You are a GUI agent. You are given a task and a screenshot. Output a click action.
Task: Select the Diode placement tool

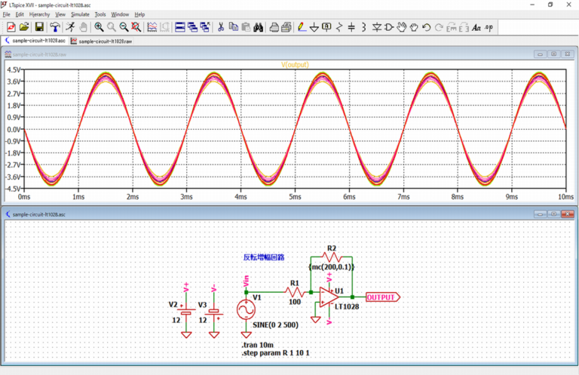[x=377, y=27]
